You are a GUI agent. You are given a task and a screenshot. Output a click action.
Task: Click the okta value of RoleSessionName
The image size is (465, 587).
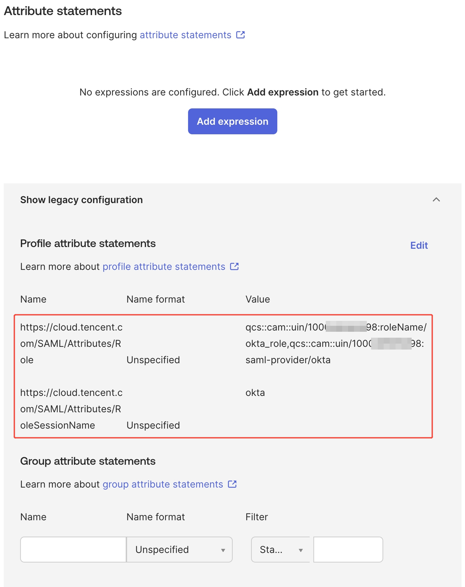click(x=255, y=393)
